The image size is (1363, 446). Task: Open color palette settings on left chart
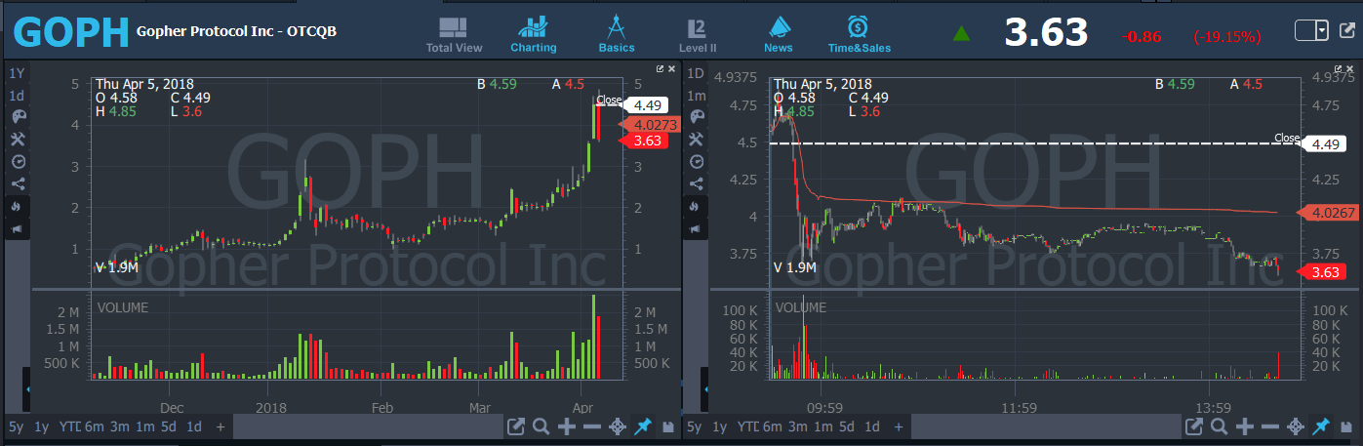point(18,116)
